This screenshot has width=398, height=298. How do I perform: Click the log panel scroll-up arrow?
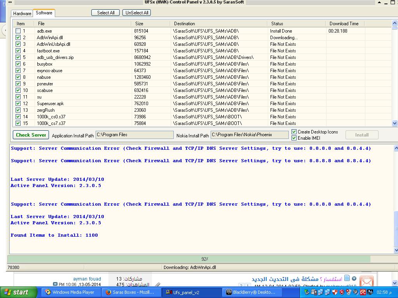point(396,149)
